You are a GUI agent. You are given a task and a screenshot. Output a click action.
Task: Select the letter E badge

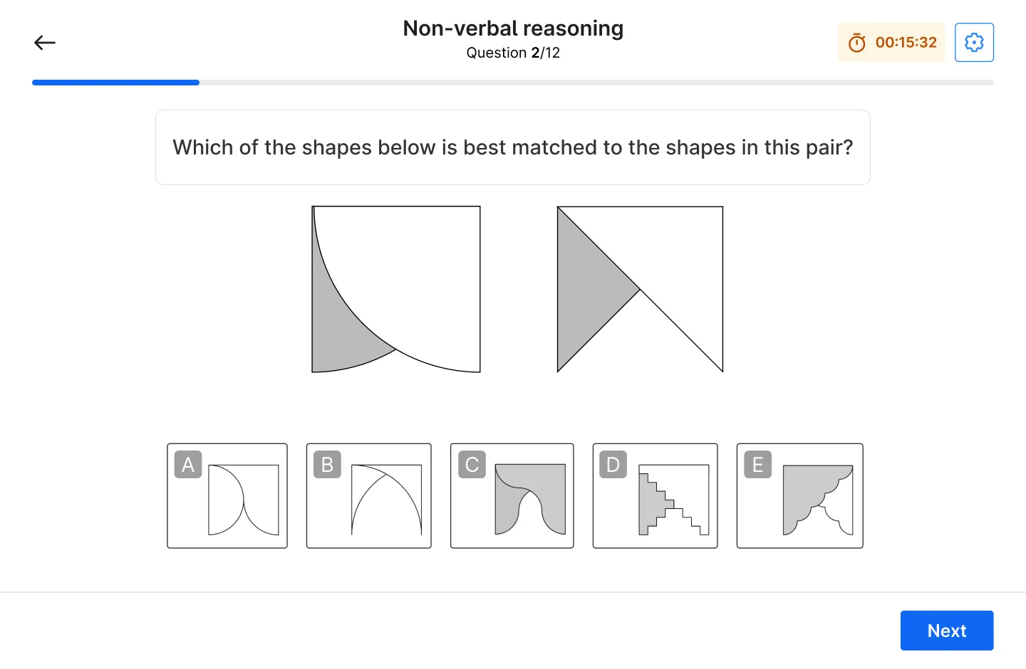click(x=757, y=465)
